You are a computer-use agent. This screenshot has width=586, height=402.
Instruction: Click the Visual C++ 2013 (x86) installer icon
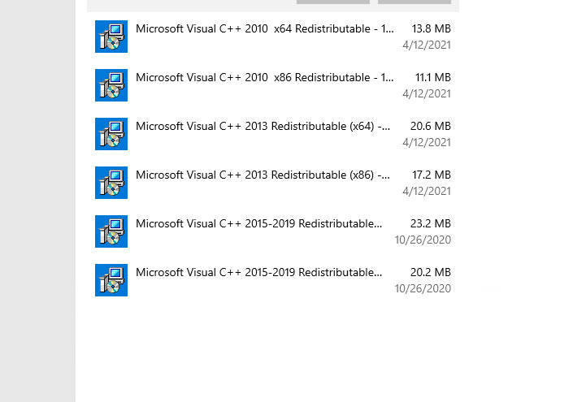click(111, 183)
